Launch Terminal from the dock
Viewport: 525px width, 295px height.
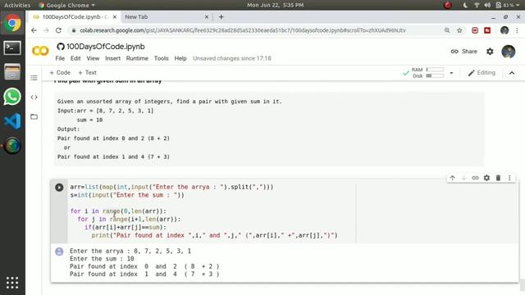[x=12, y=48]
